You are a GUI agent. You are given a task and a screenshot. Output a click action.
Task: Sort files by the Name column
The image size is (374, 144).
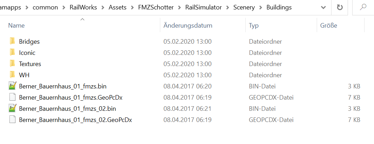coord(17,26)
